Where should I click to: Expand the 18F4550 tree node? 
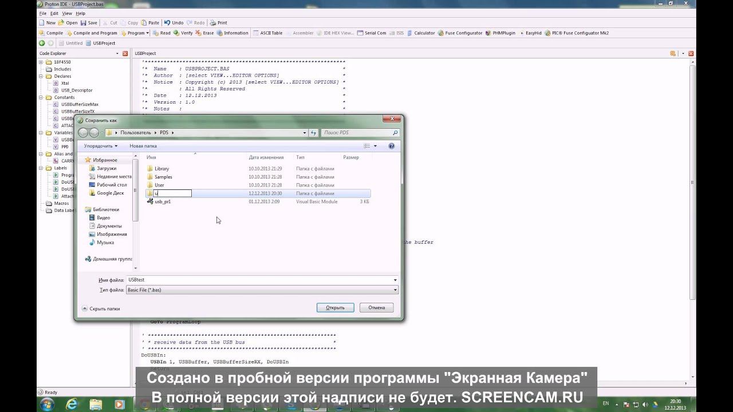tap(41, 62)
